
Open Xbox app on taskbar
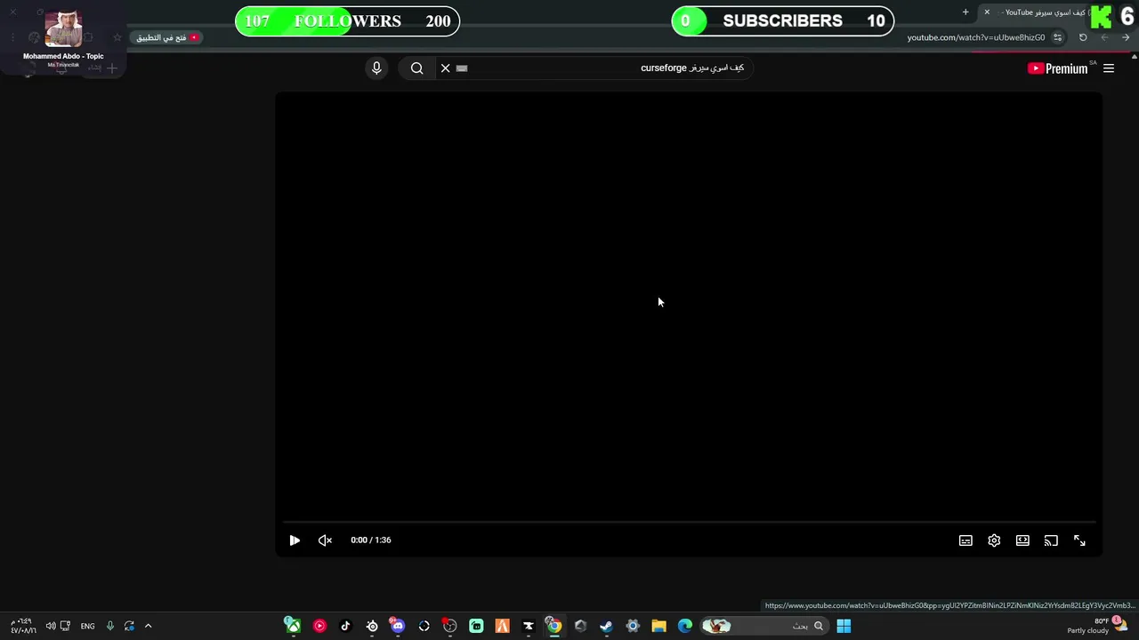292,626
